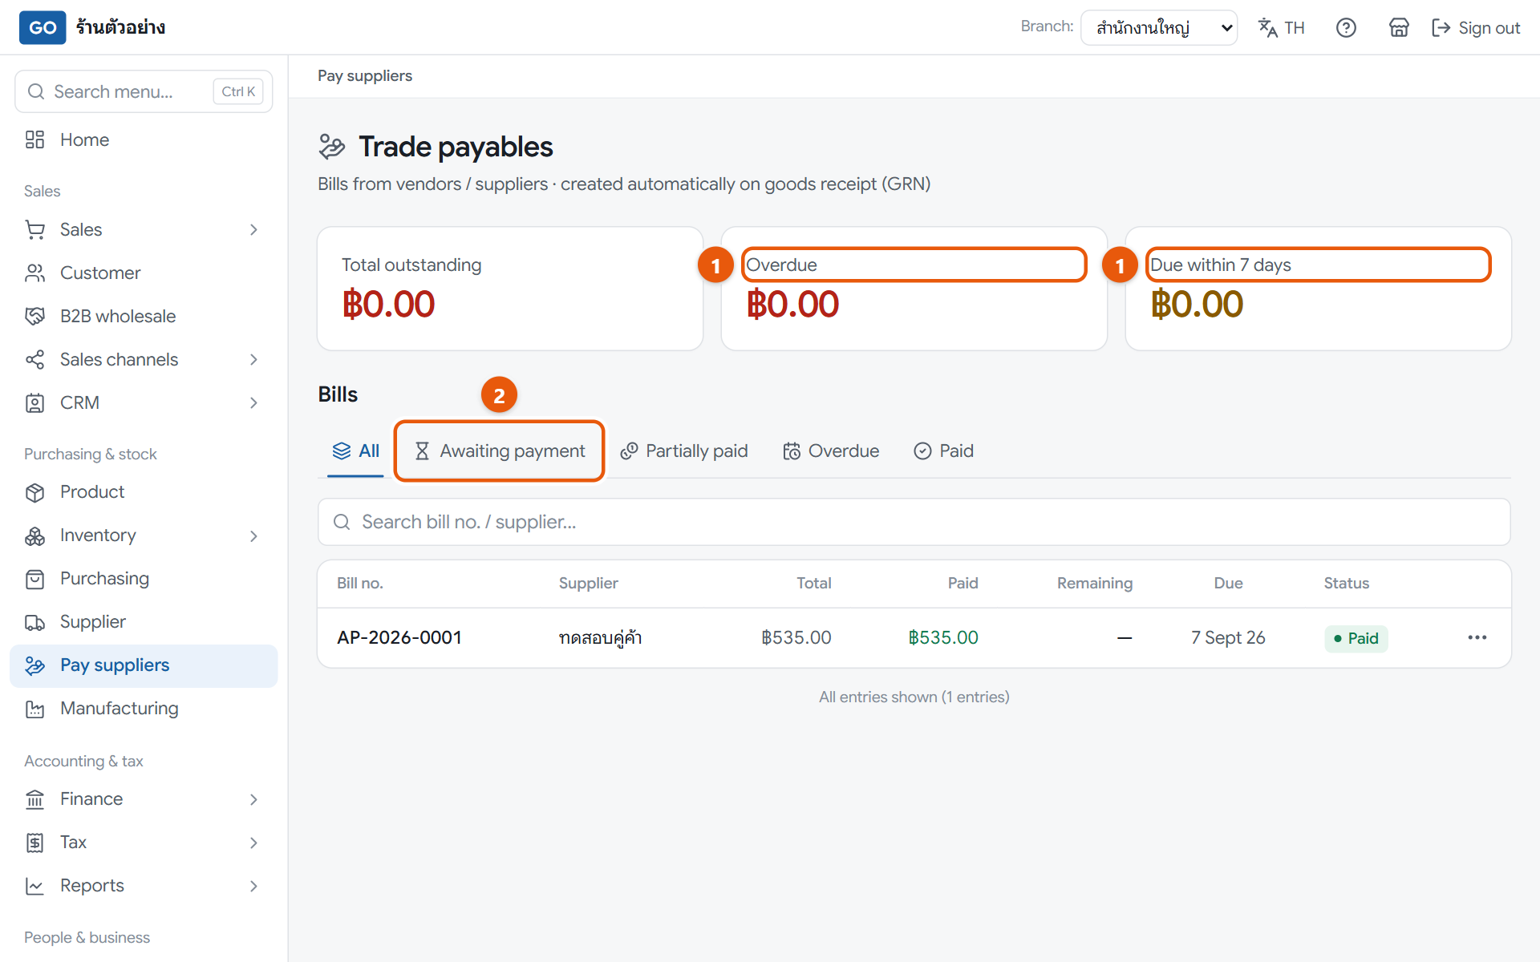The height and width of the screenshot is (962, 1540).
Task: Click due date 7 Sept 26
Action: pos(1228,637)
